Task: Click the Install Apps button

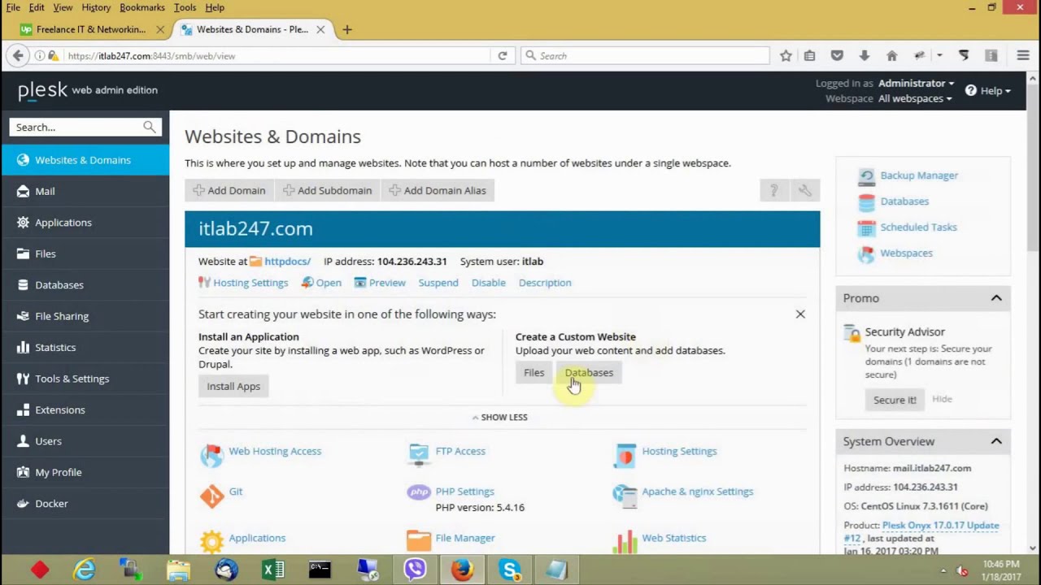Action: (x=233, y=386)
